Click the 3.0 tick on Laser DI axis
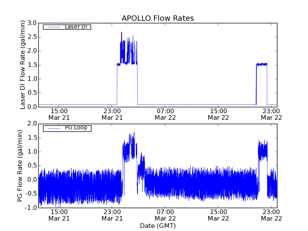Image resolution: width=308 pixels, height=231 pixels. coord(32,23)
